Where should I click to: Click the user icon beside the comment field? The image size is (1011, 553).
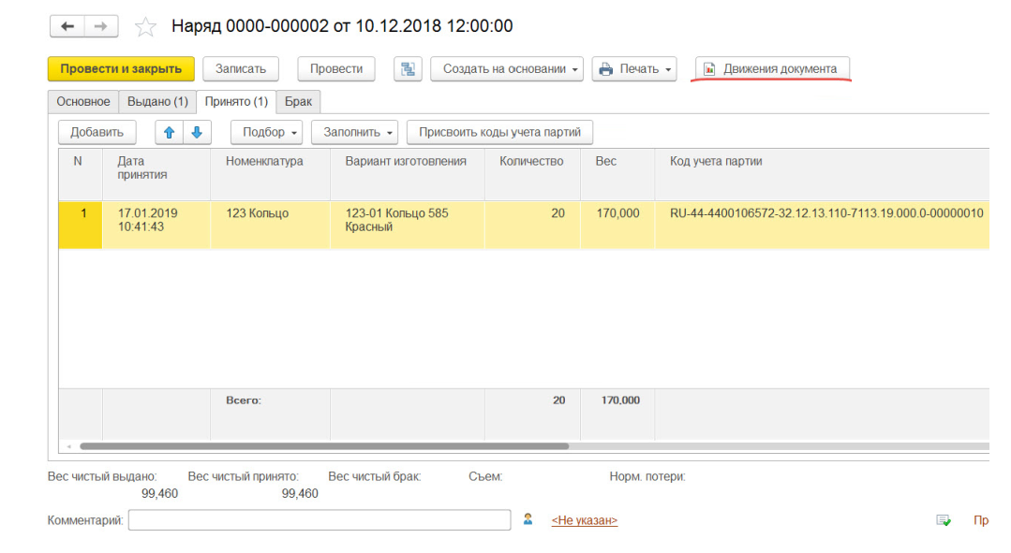(x=528, y=519)
